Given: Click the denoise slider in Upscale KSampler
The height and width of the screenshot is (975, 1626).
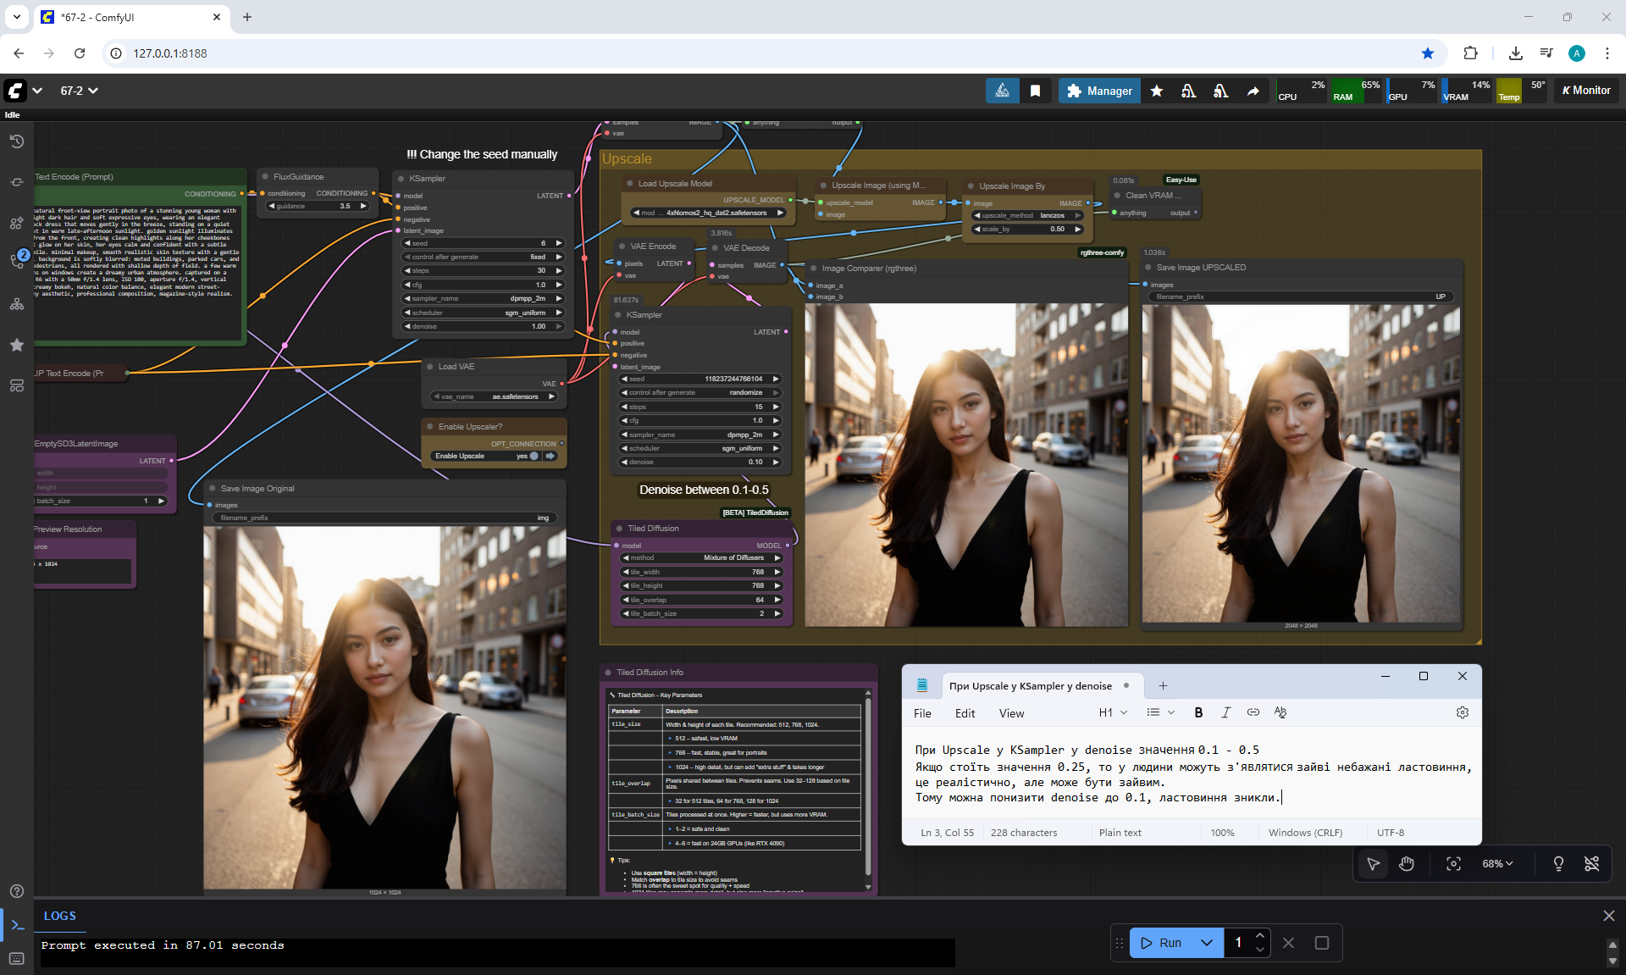Looking at the screenshot, I should (700, 462).
